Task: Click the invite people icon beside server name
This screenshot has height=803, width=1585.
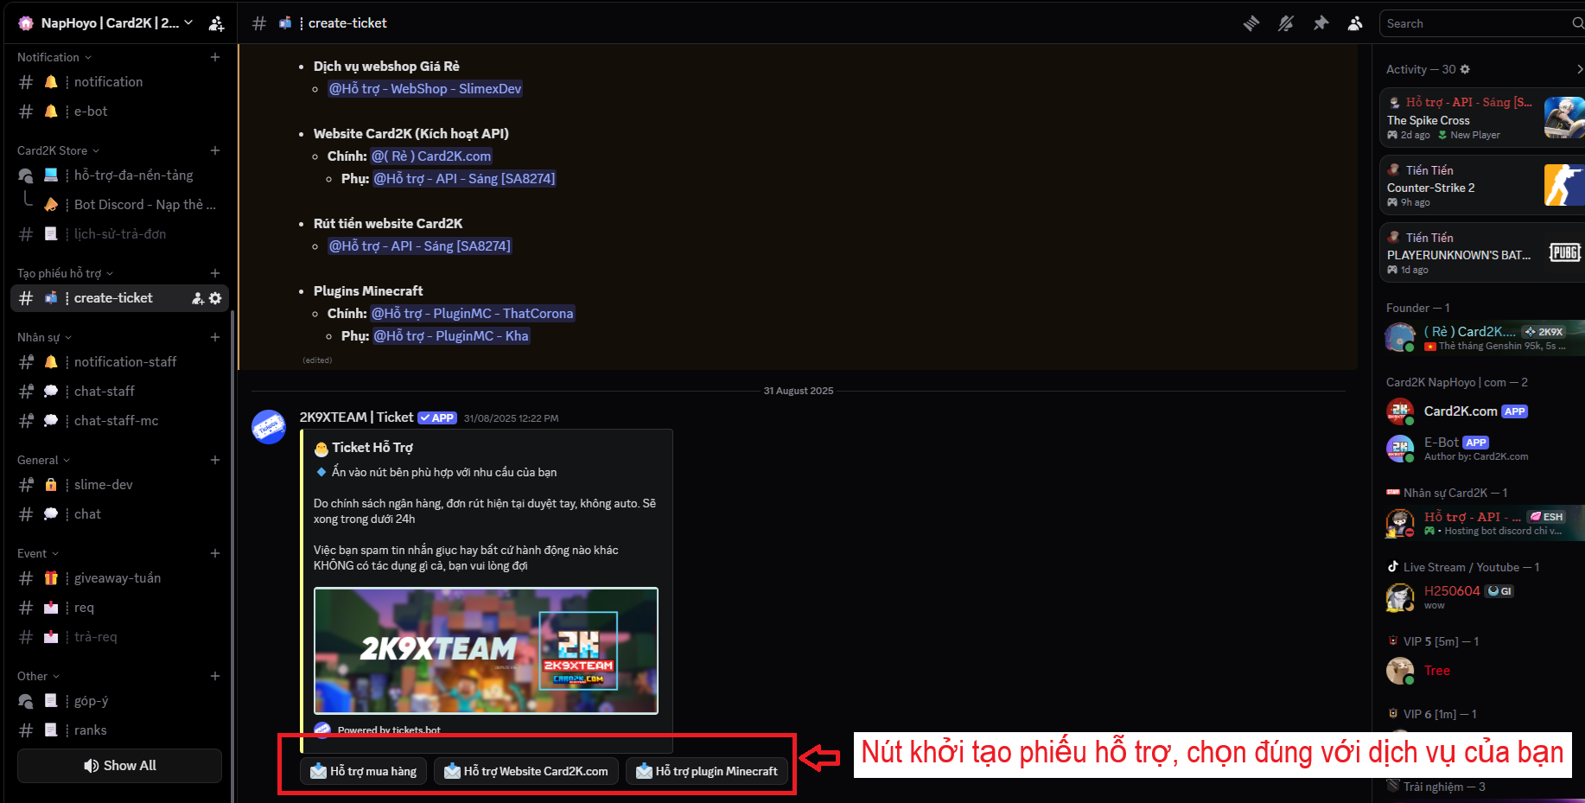Action: point(216,23)
